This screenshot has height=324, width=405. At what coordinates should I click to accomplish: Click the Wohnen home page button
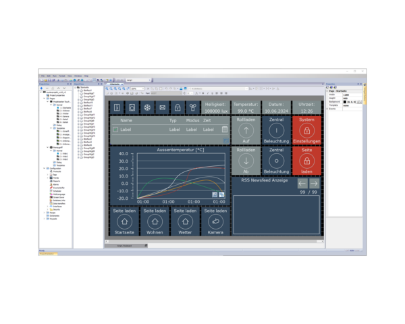(x=155, y=221)
